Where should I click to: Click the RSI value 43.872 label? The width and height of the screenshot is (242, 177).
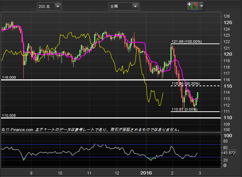tap(229, 153)
